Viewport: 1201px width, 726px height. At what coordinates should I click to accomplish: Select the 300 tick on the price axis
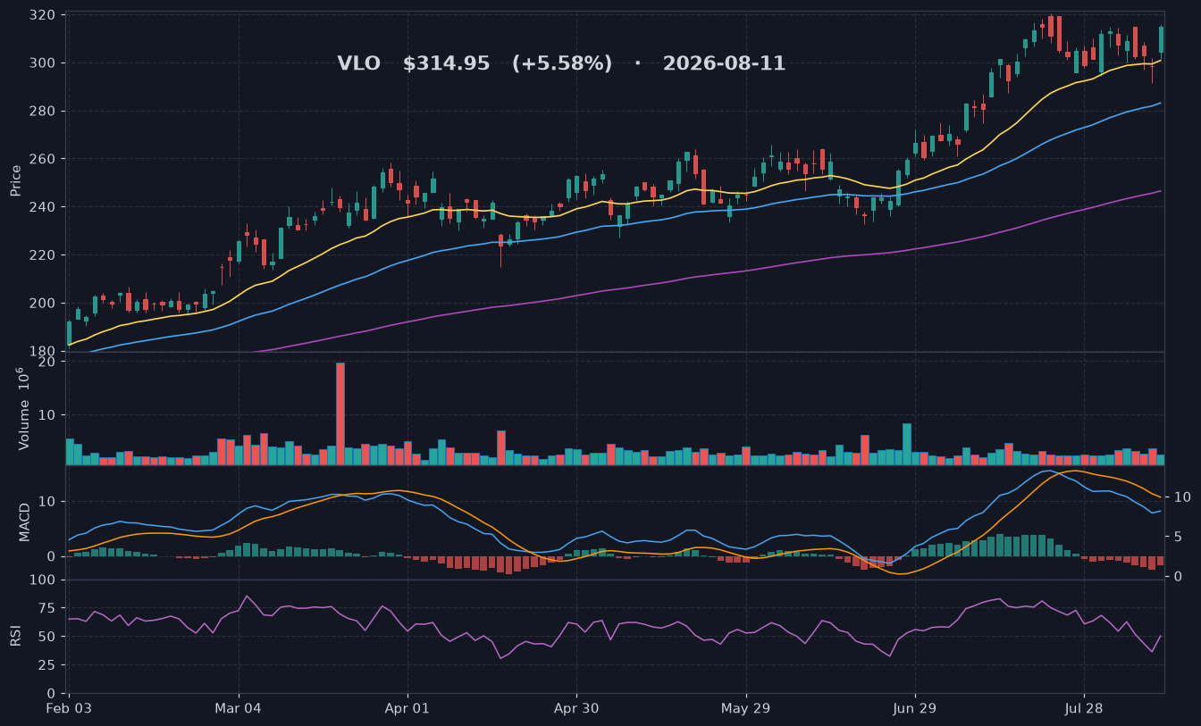(x=44, y=63)
